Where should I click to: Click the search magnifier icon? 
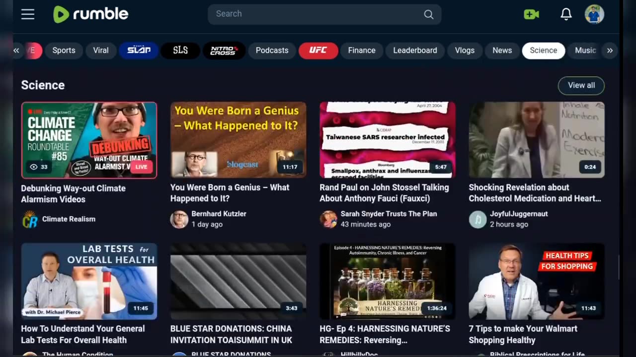coord(428,14)
